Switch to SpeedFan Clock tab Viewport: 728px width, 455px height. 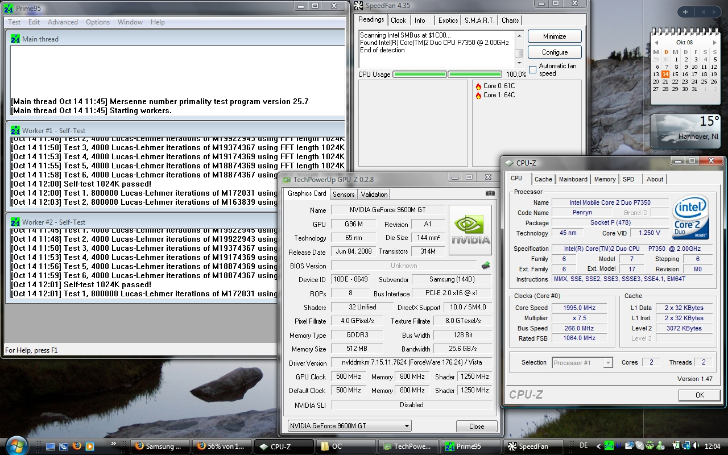pyautogui.click(x=398, y=20)
